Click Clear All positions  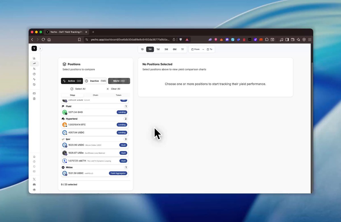[113, 89]
